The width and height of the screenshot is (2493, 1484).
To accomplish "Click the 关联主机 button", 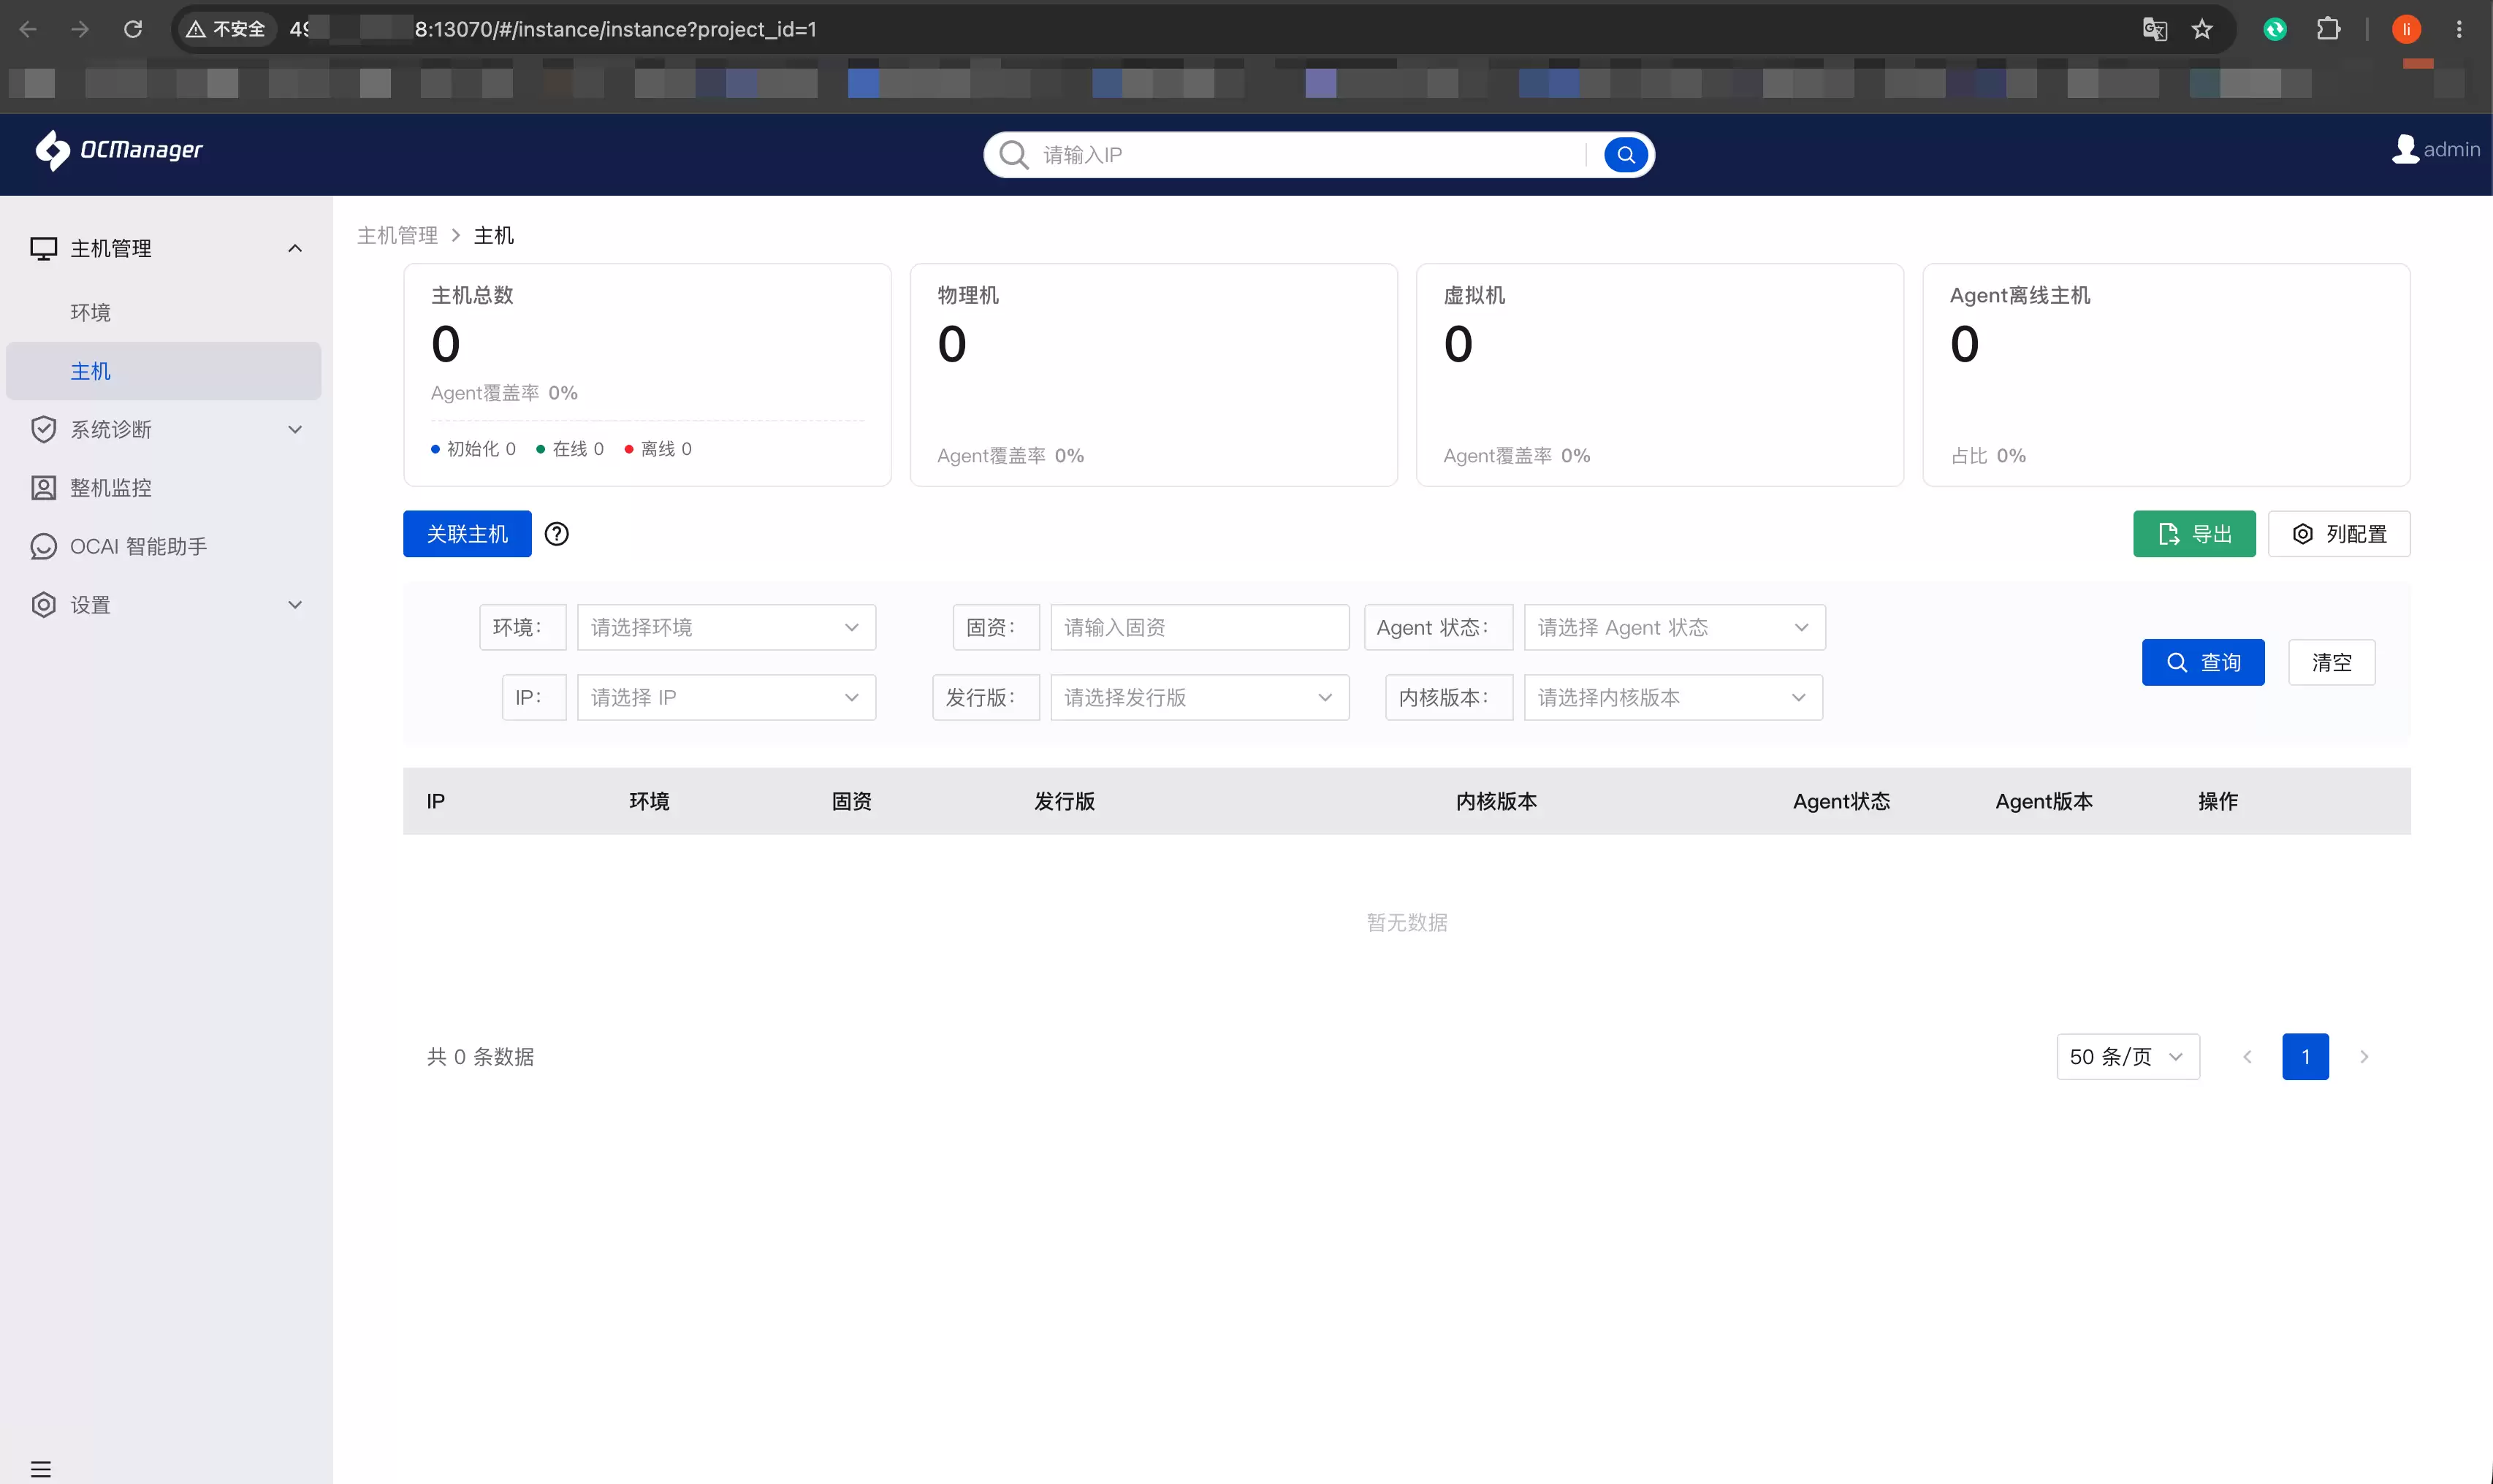I will click(x=467, y=534).
